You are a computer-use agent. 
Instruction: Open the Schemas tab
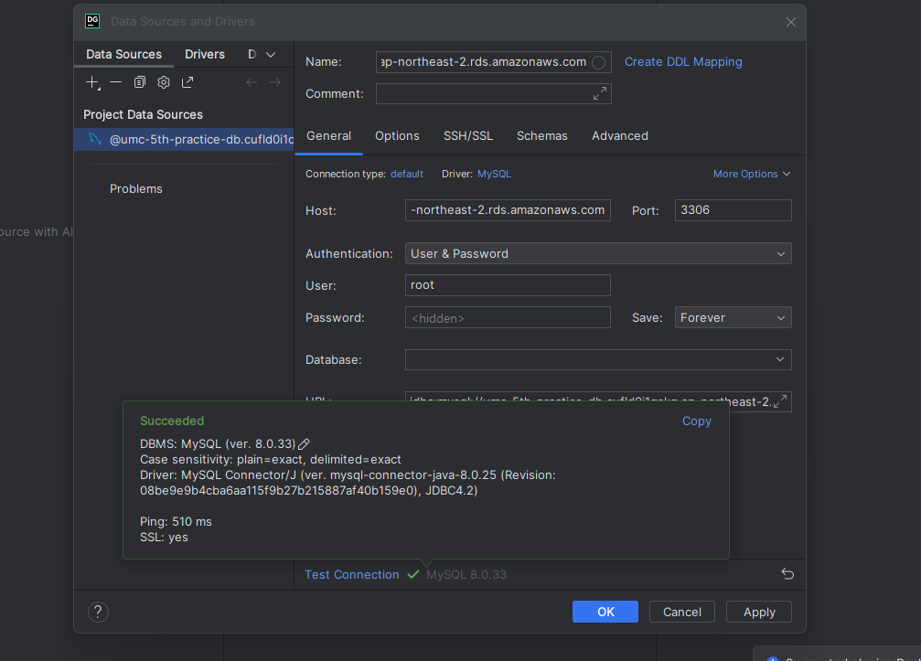[x=542, y=136]
